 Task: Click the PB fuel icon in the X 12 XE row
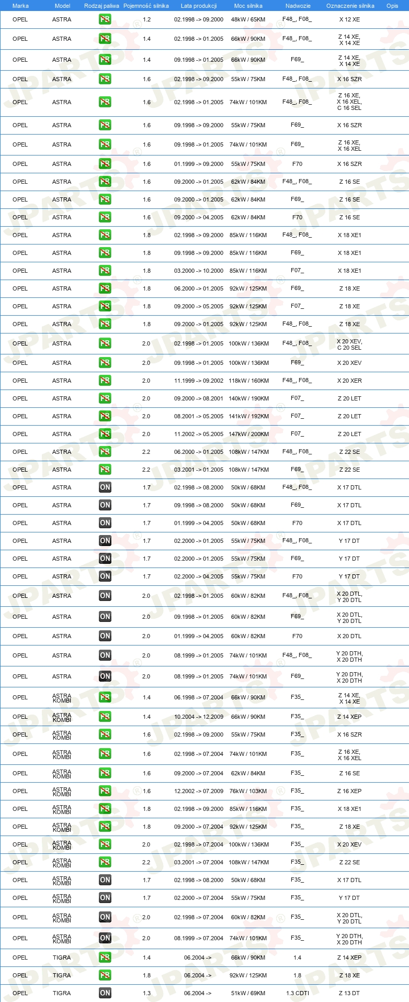105,19
